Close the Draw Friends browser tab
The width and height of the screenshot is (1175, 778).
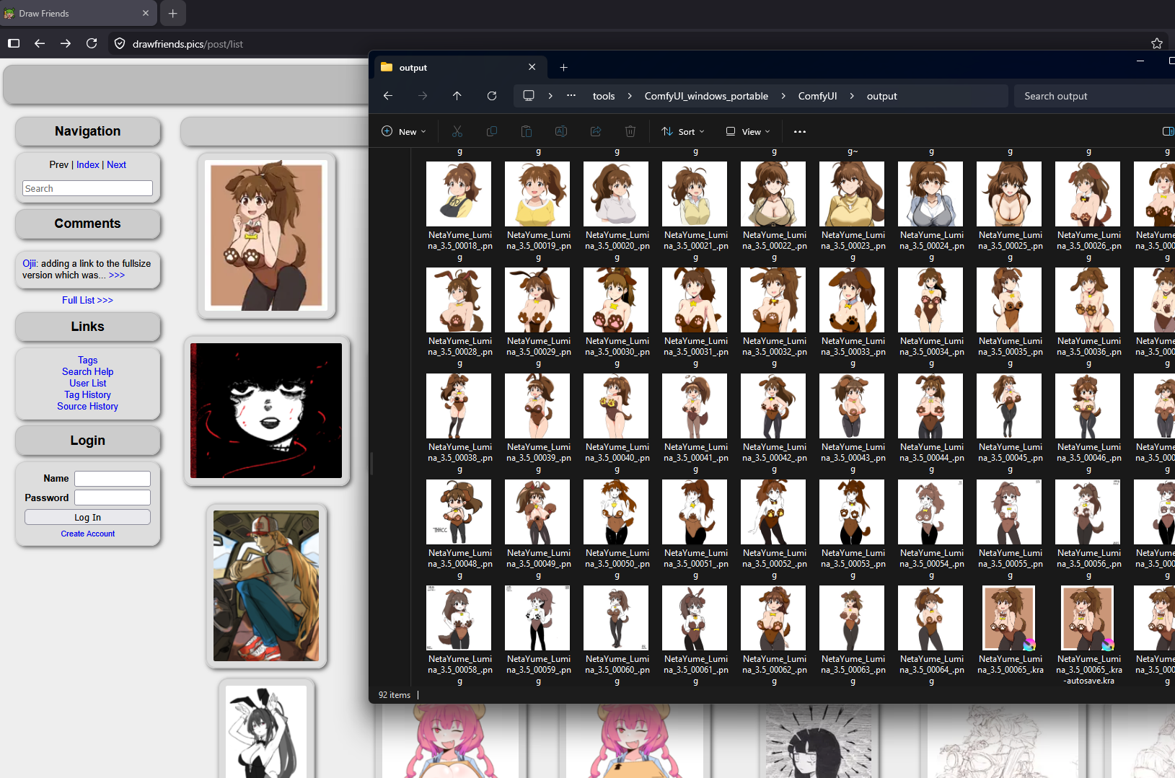(x=146, y=13)
